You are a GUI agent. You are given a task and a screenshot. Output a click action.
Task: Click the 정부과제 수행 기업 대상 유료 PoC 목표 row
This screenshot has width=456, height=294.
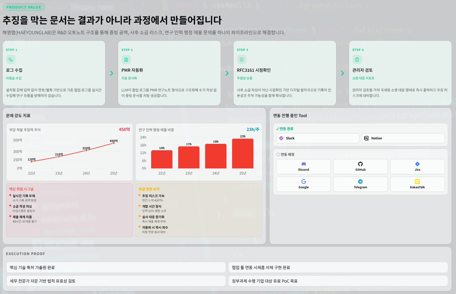point(338,281)
